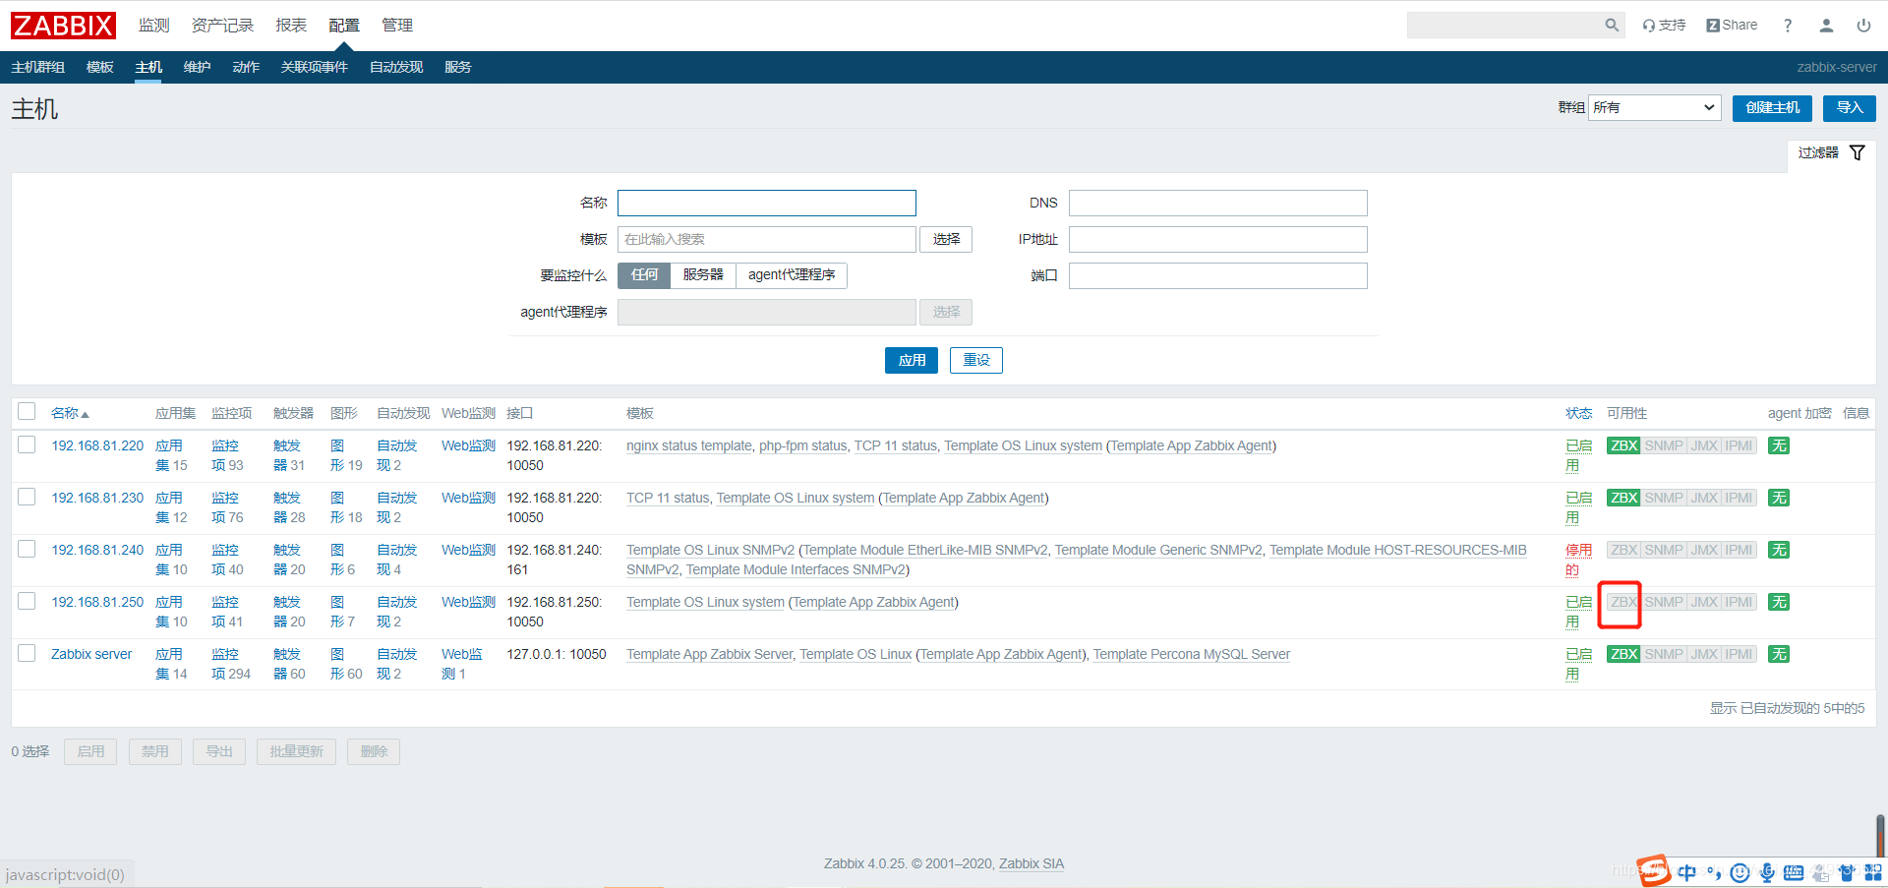Switch to the 动作 submenu
This screenshot has height=888, width=1888.
click(246, 67)
